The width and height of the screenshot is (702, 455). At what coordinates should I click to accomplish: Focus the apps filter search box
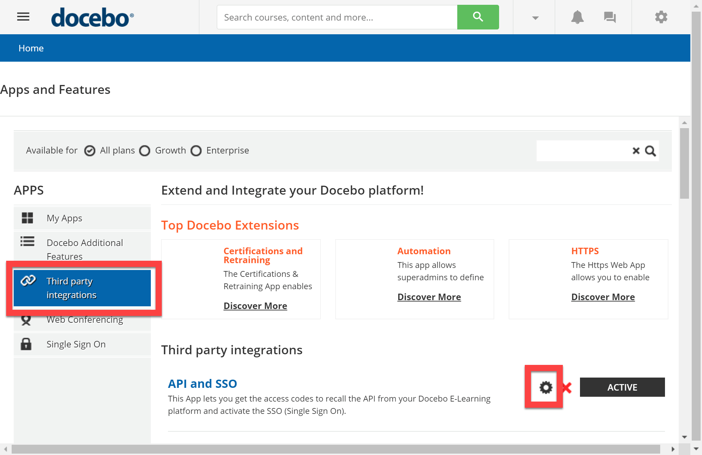point(584,151)
